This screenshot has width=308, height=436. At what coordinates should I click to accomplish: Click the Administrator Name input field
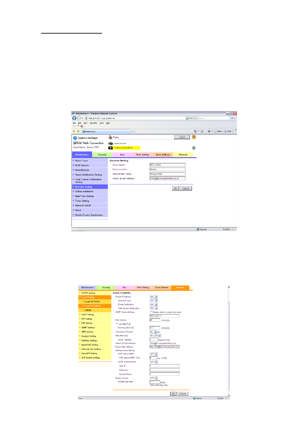168,174
